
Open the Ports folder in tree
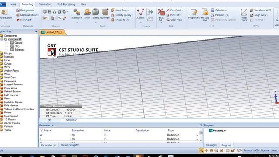(x=7, y=99)
